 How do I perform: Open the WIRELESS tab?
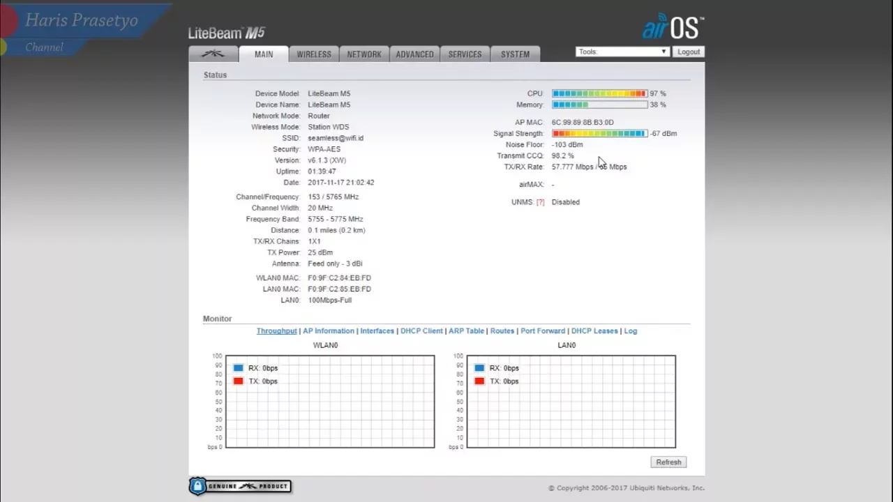(314, 54)
